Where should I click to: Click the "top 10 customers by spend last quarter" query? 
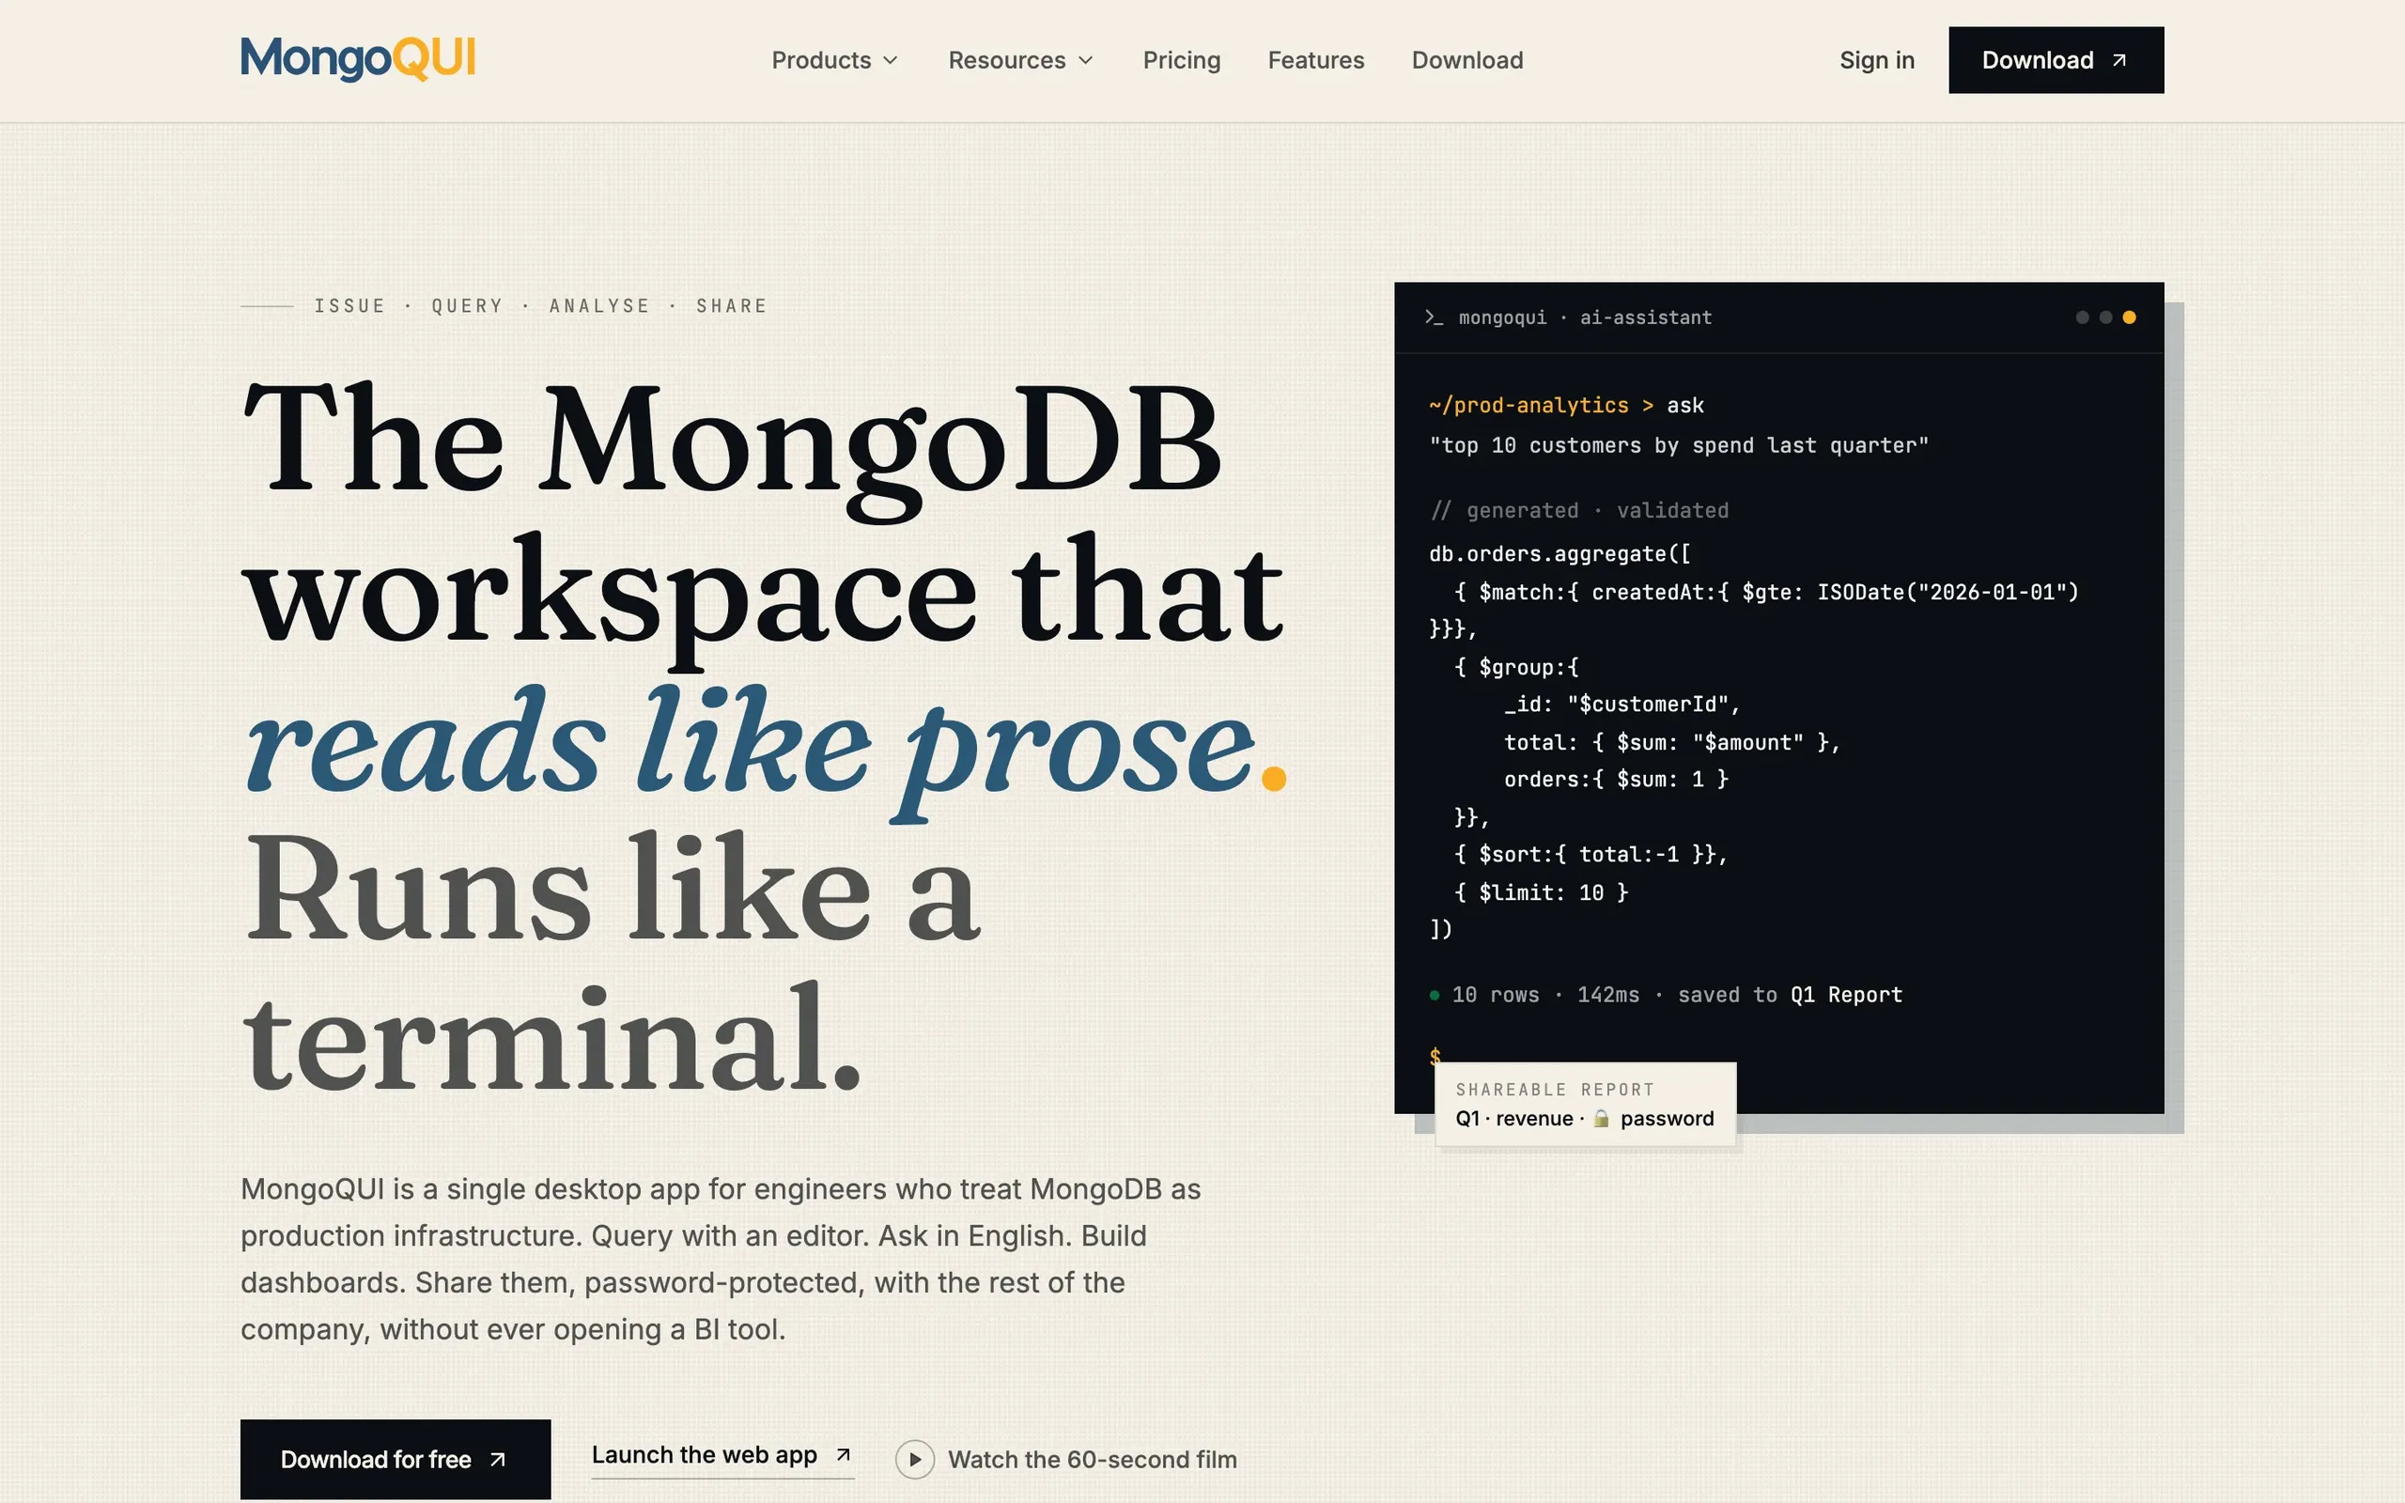pos(1679,445)
